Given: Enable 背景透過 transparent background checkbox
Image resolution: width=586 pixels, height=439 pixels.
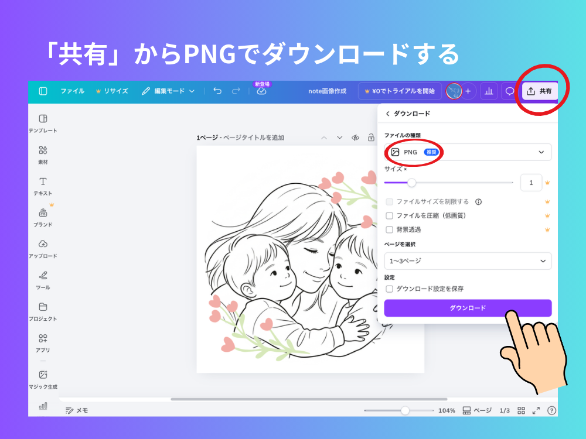Looking at the screenshot, I should [x=390, y=229].
